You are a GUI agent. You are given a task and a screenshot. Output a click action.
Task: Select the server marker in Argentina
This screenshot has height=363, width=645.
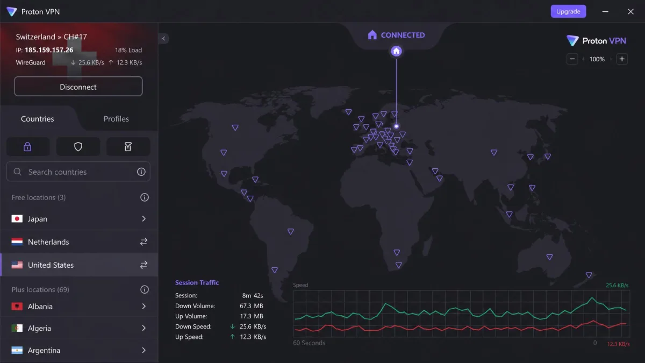[x=275, y=270]
